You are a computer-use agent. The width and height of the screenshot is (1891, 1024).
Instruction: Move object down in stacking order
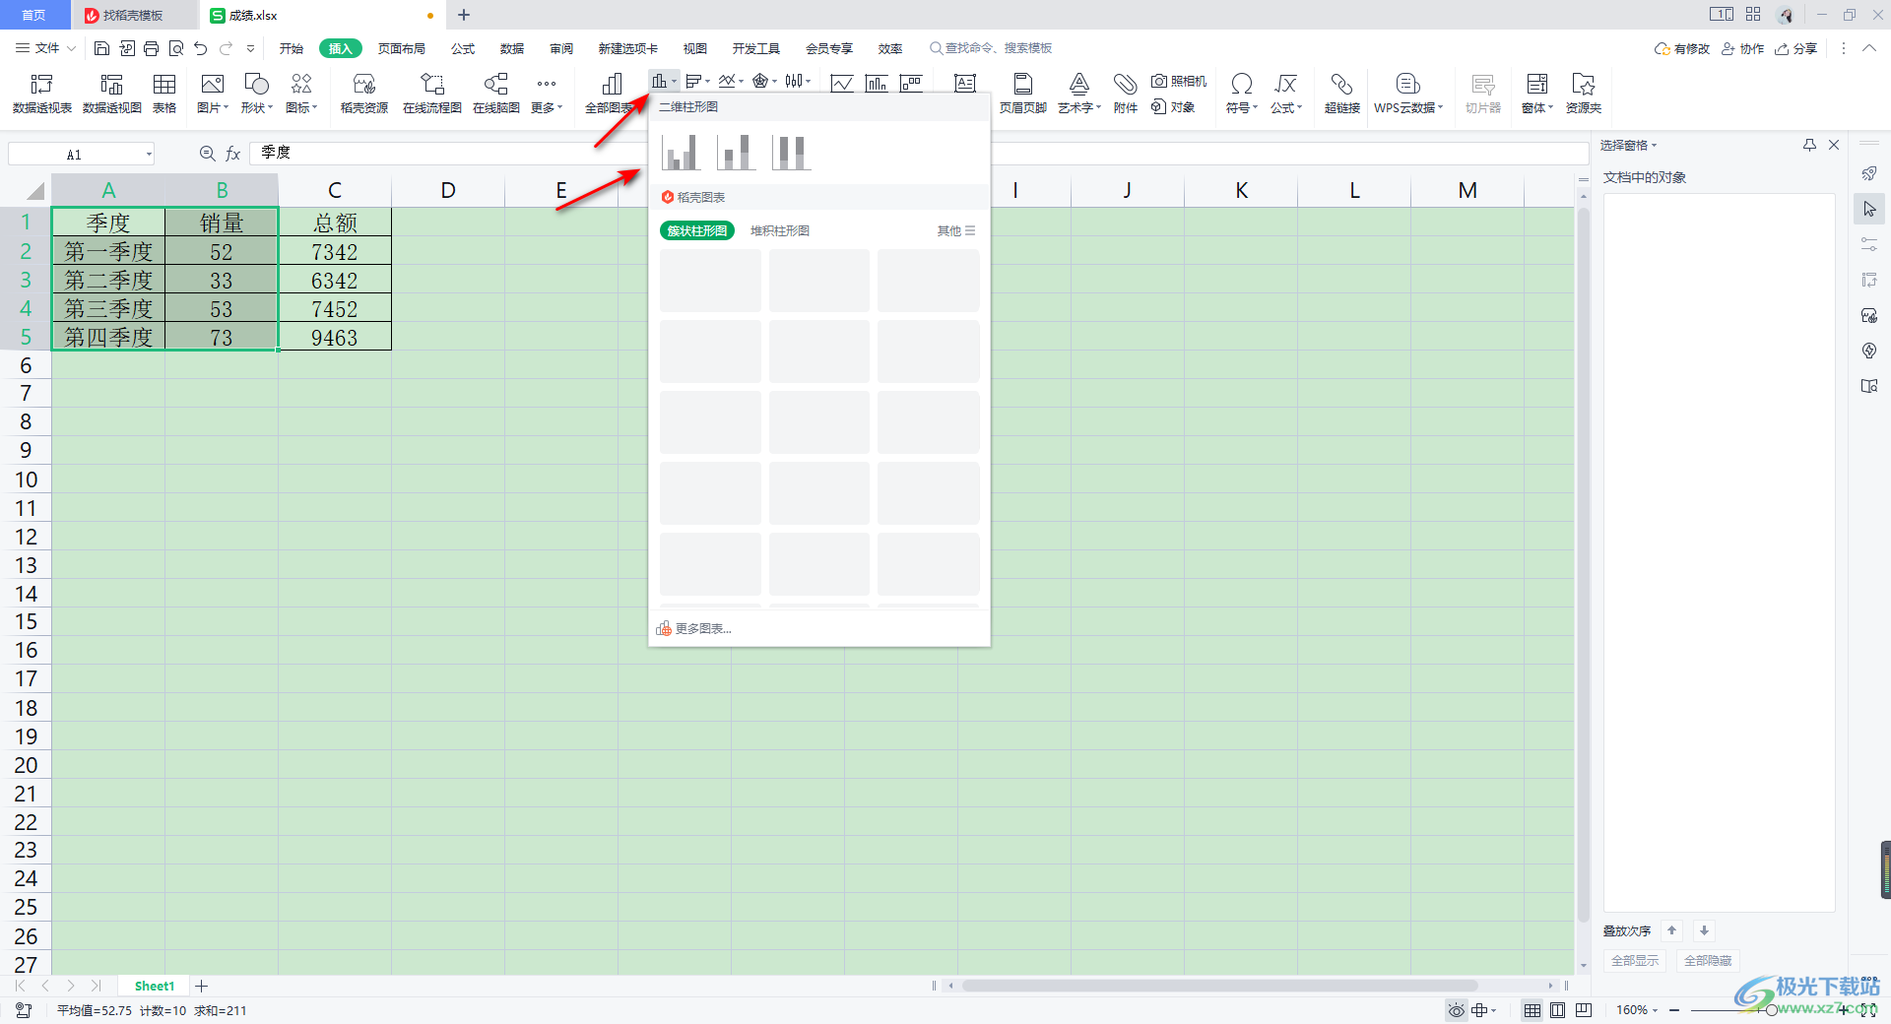tap(1704, 930)
